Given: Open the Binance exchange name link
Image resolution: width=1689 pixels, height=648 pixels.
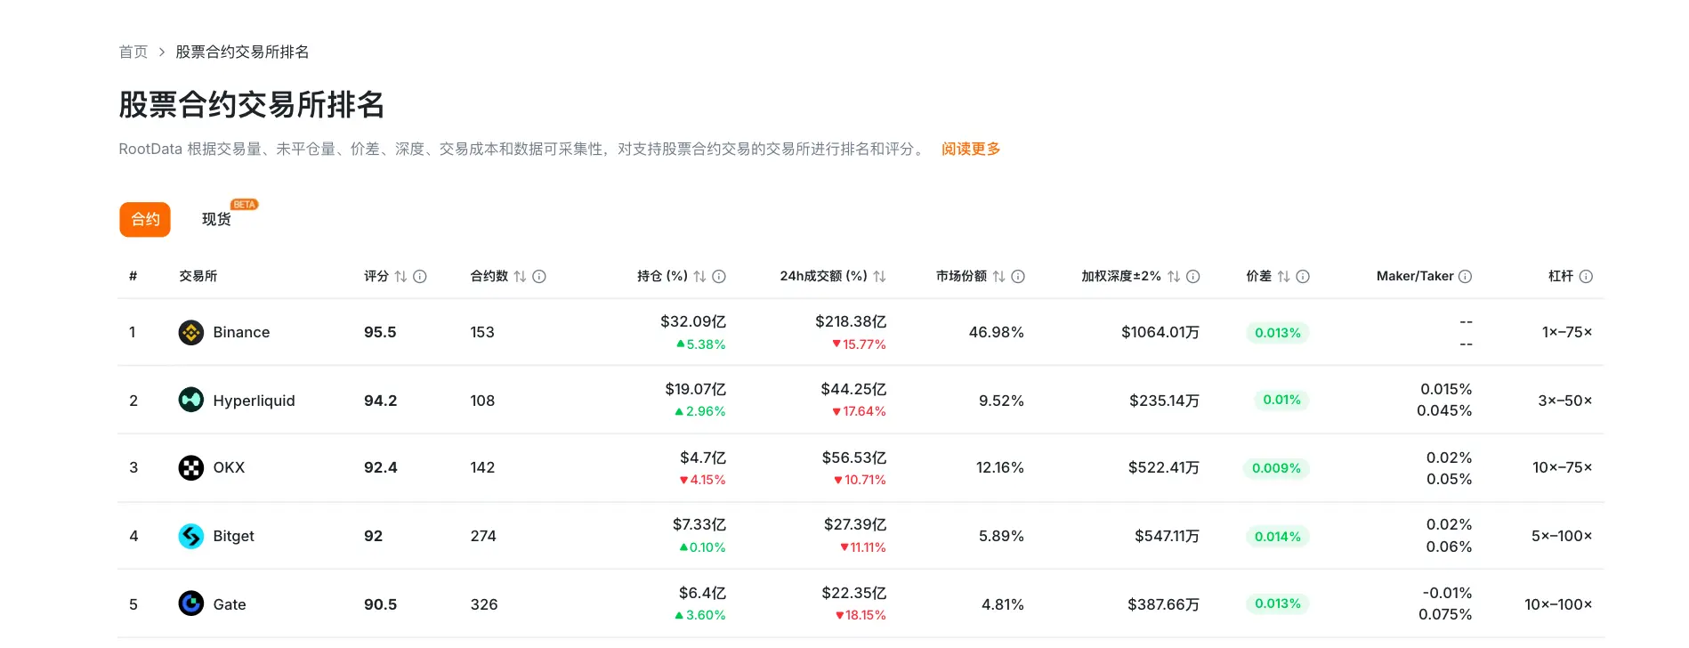Looking at the screenshot, I should 241,332.
